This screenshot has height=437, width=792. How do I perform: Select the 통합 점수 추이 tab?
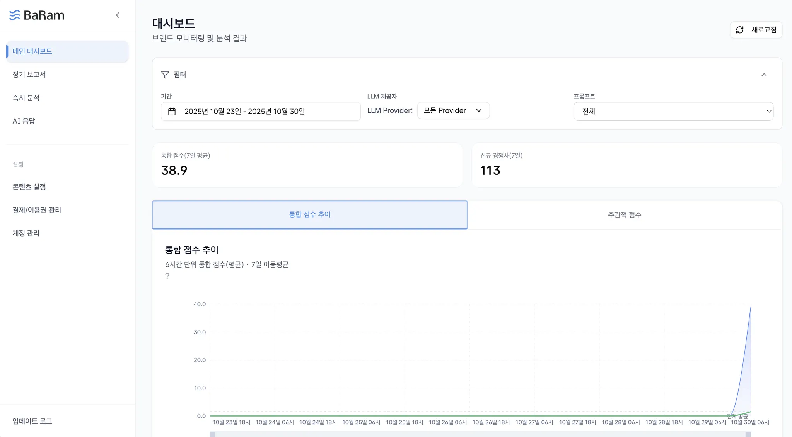coord(309,215)
